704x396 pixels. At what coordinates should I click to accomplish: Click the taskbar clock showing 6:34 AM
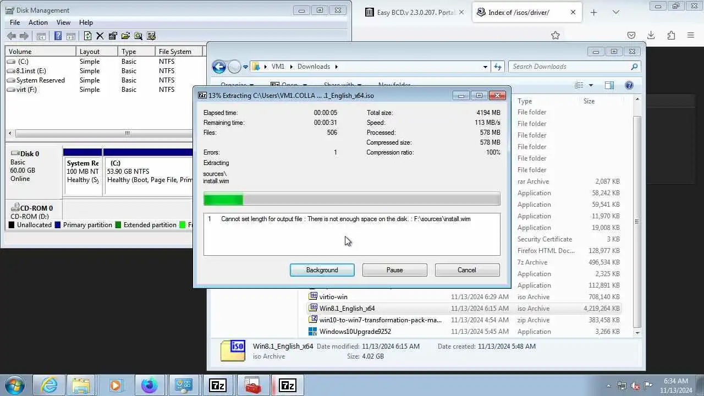[x=675, y=386]
